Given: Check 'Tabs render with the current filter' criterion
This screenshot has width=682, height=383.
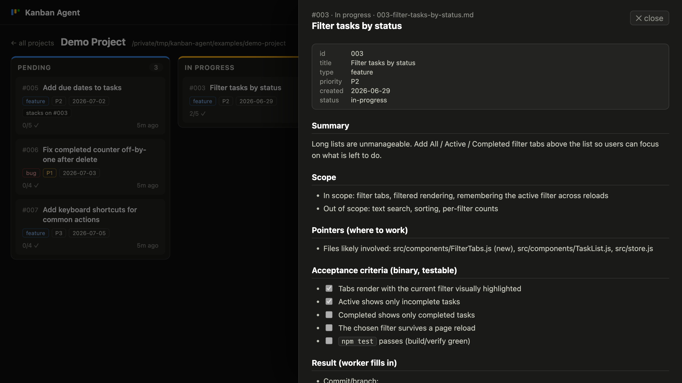Looking at the screenshot, I should 329,289.
